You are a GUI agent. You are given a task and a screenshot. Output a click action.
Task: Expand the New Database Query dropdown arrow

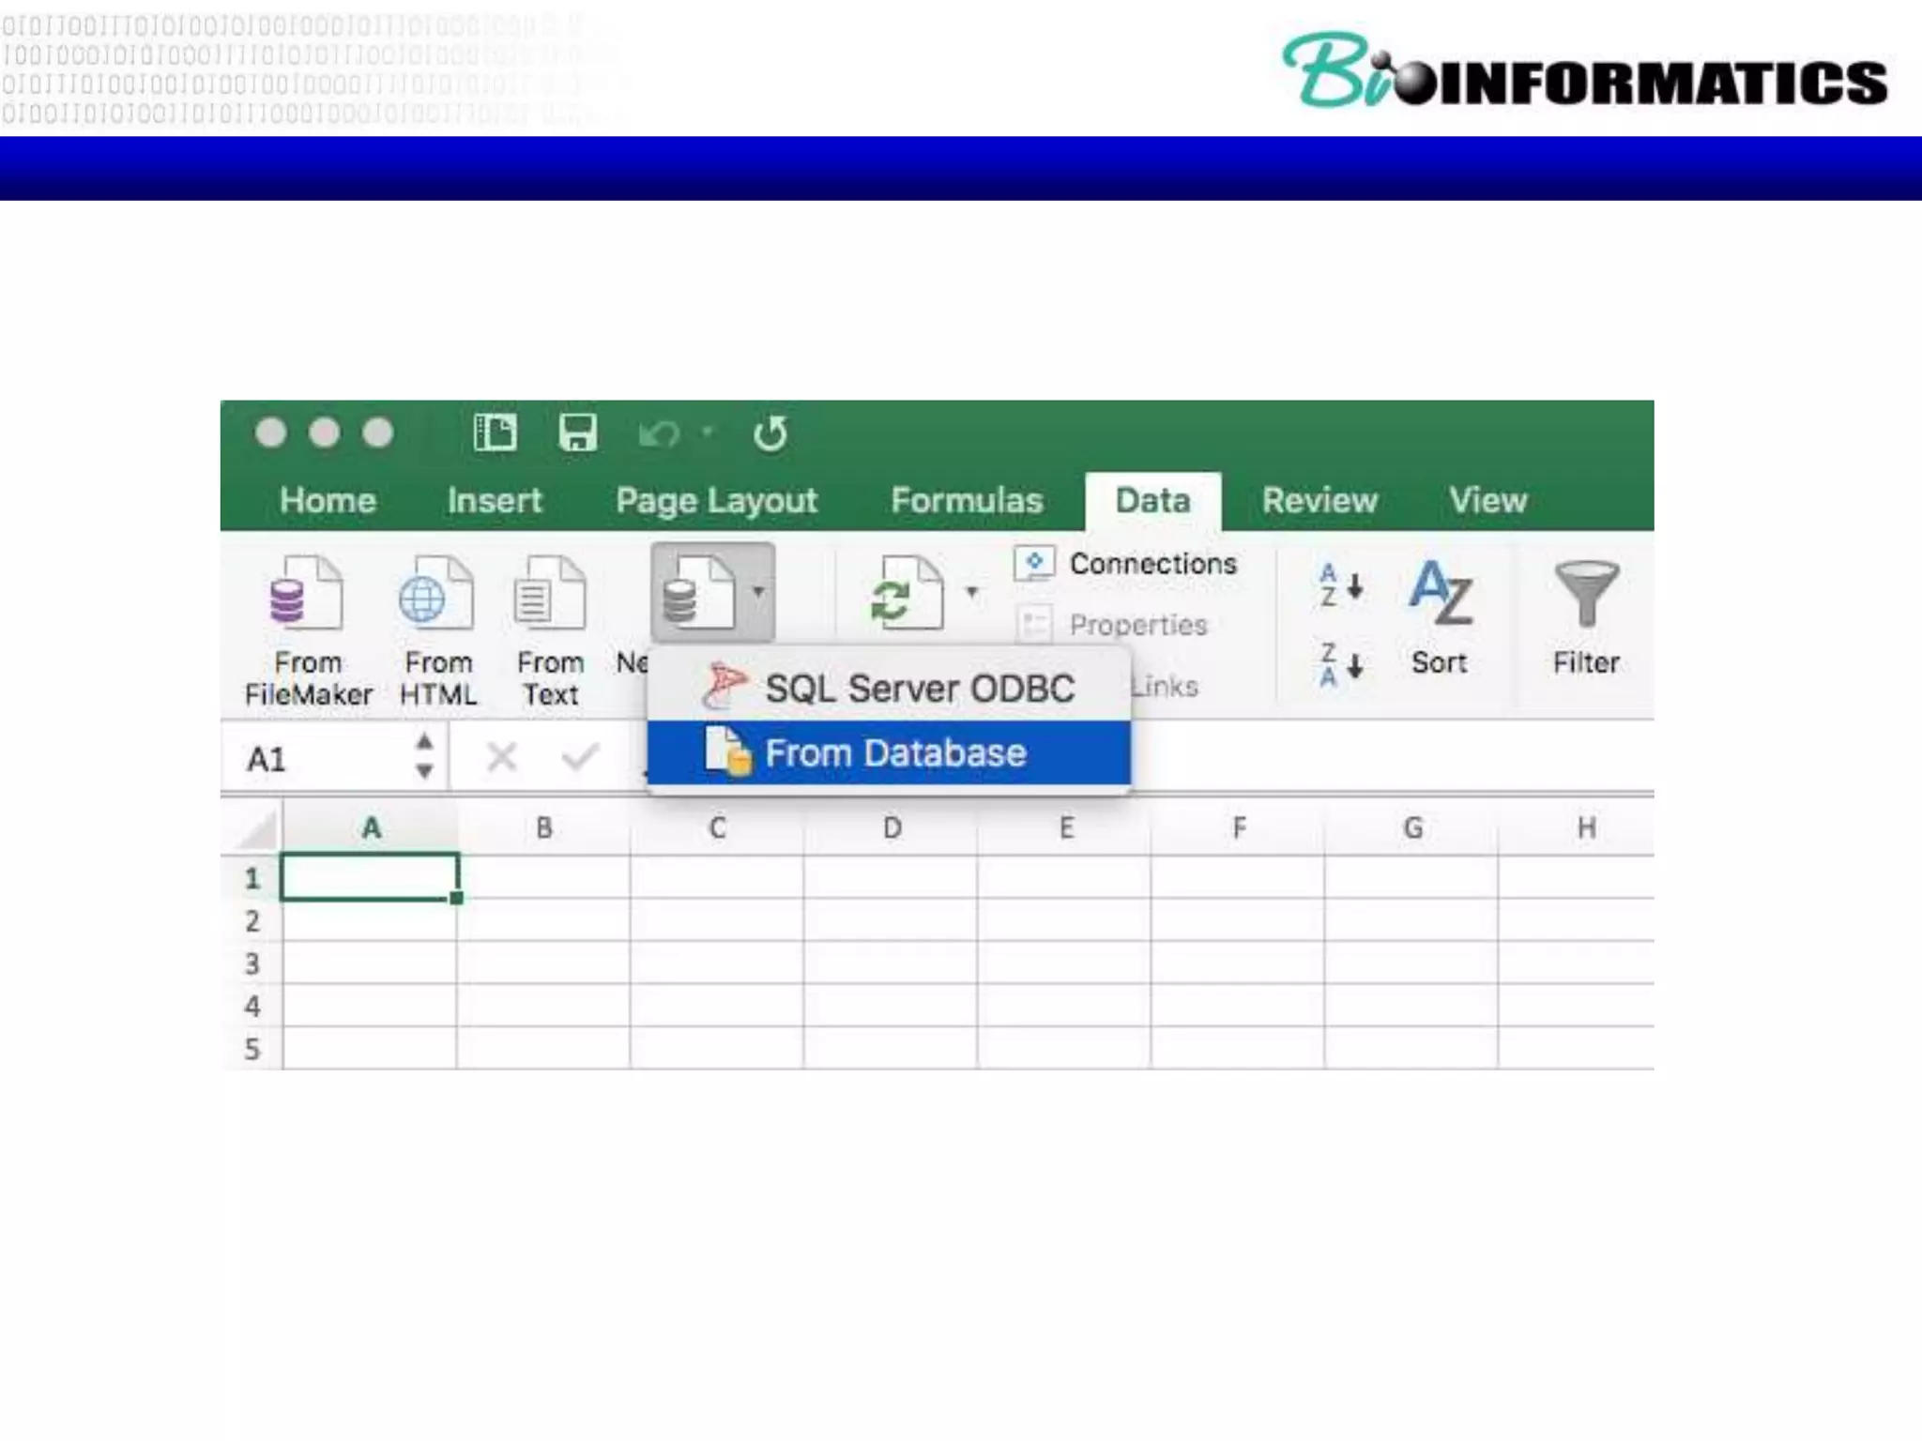[758, 592]
